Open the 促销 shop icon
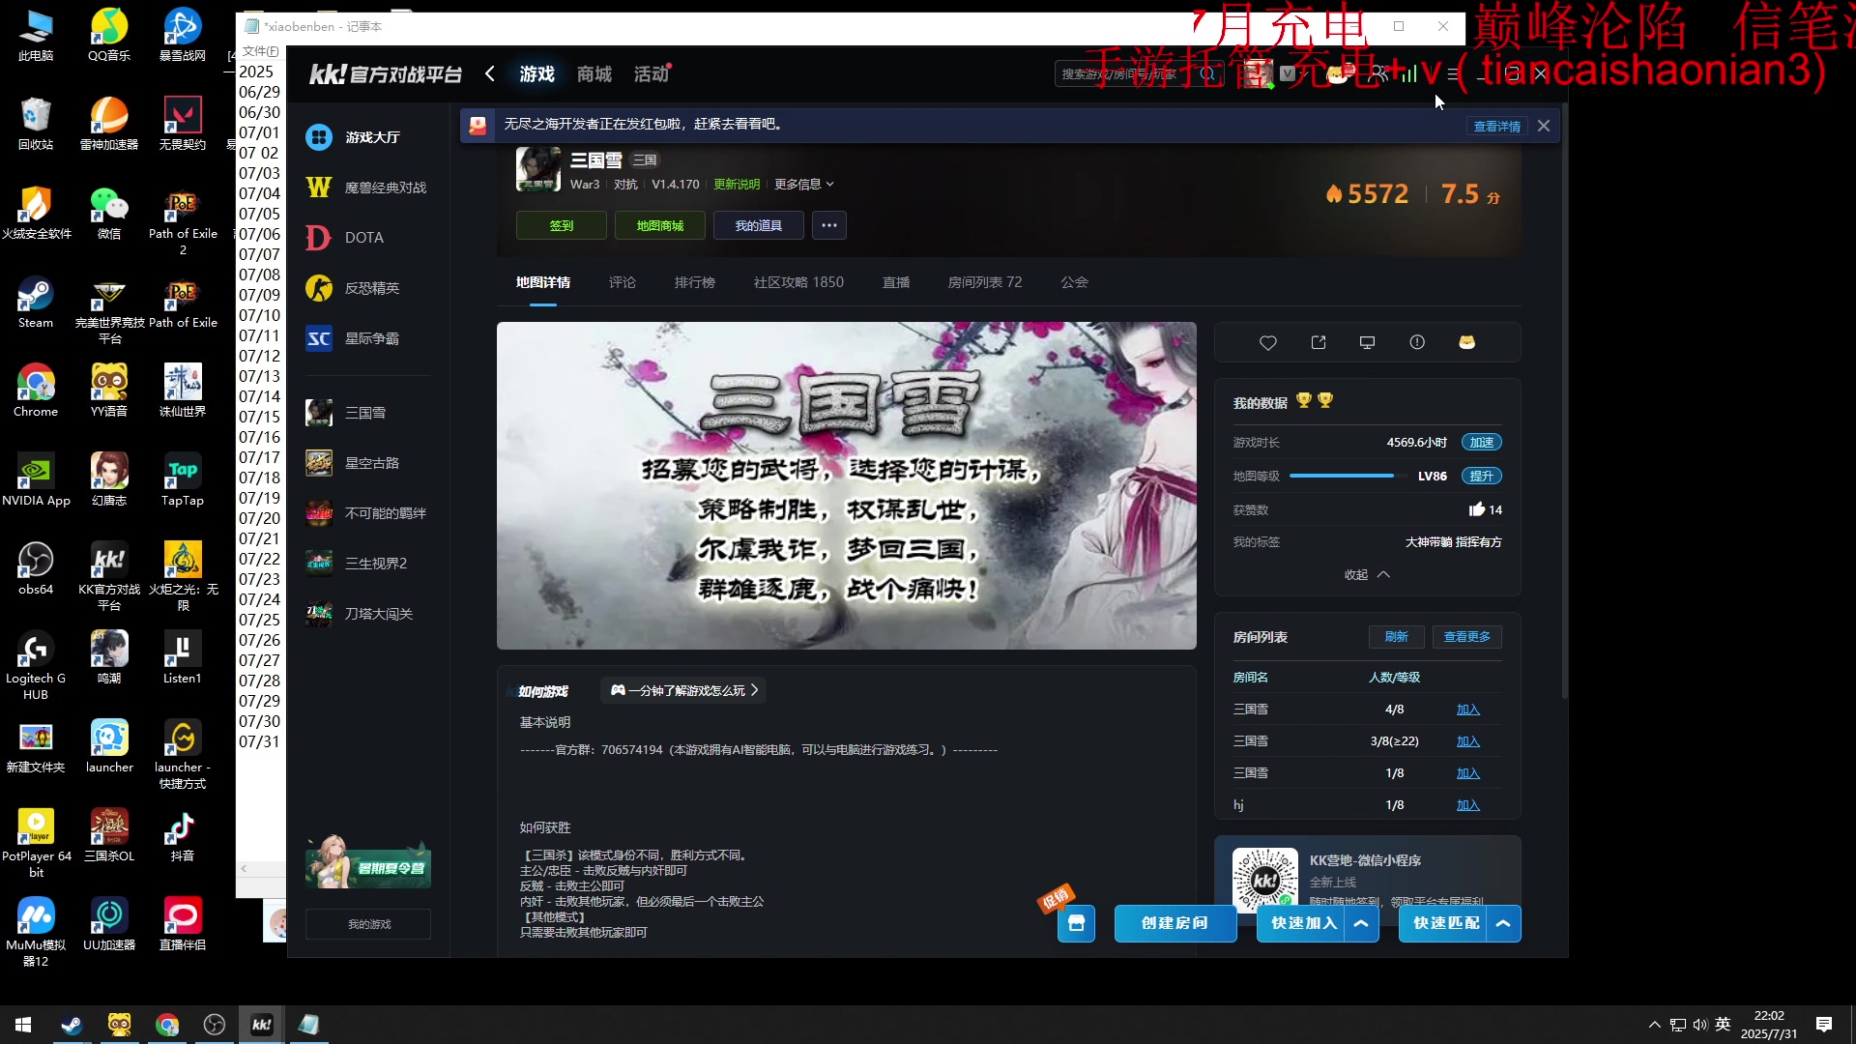 click(x=1076, y=923)
